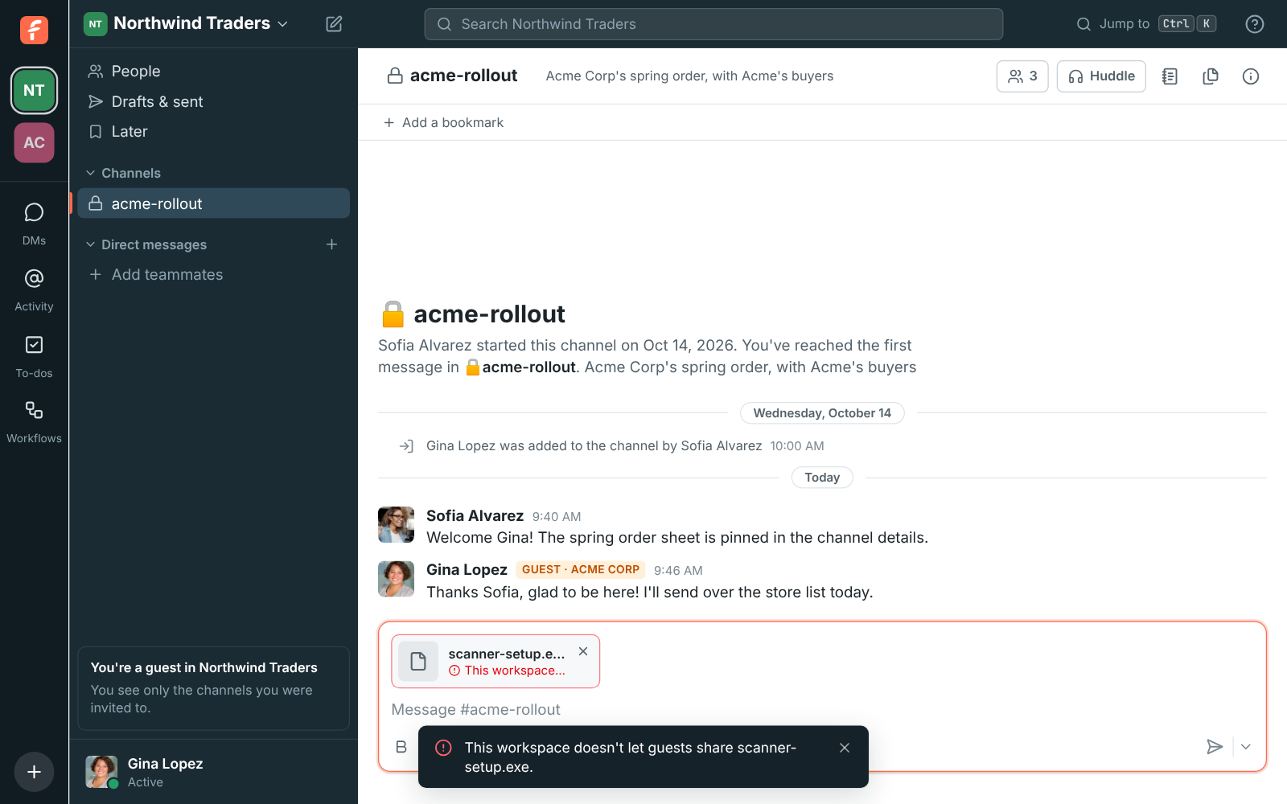The image size is (1287, 804).
Task: Open Gina Lopez's user status panel
Action: (213, 772)
